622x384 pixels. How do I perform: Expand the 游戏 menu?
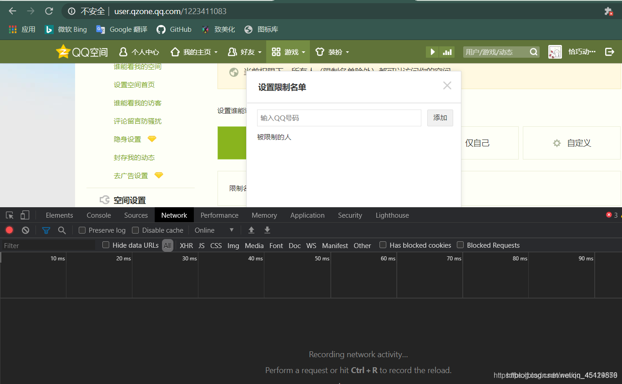coord(288,52)
